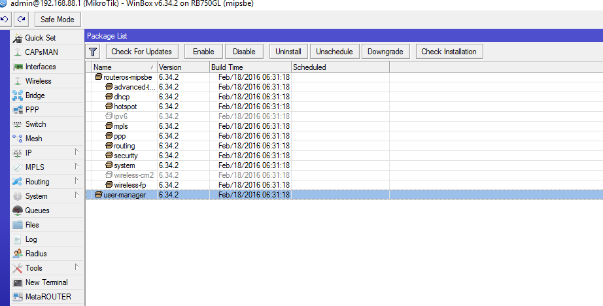Open the Files menu item
Image resolution: width=603 pixels, height=306 pixels.
tap(32, 225)
